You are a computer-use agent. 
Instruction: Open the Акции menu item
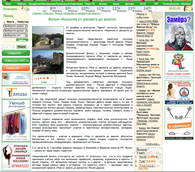(116, 4)
